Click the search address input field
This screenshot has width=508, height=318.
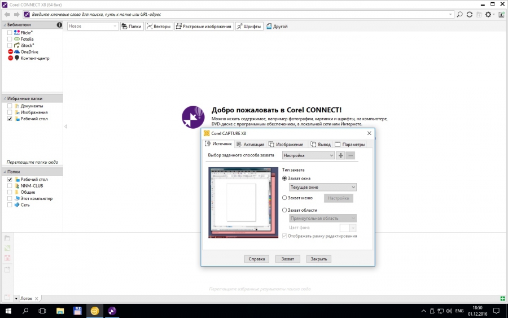pos(237,14)
